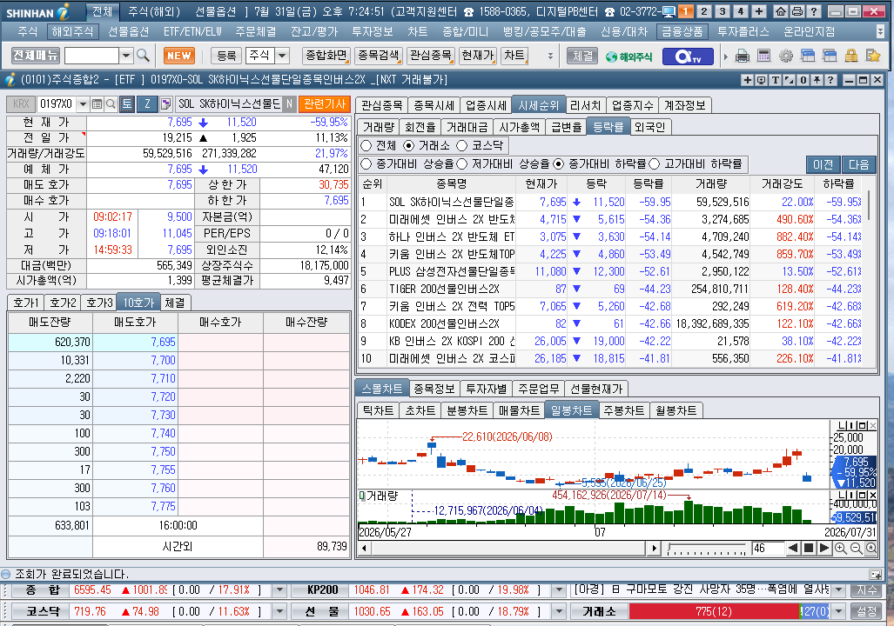The width and height of the screenshot is (894, 626).
Task: Click the 다음 page button
Action: coord(858,164)
